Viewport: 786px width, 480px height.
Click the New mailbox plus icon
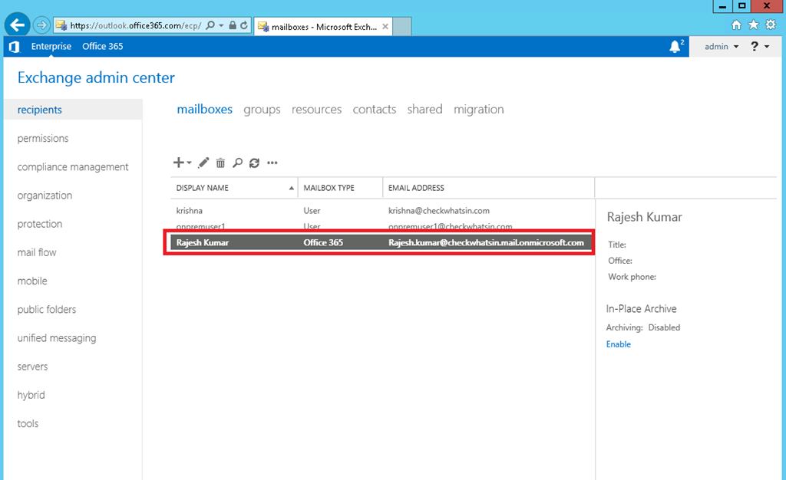pyautogui.click(x=178, y=163)
